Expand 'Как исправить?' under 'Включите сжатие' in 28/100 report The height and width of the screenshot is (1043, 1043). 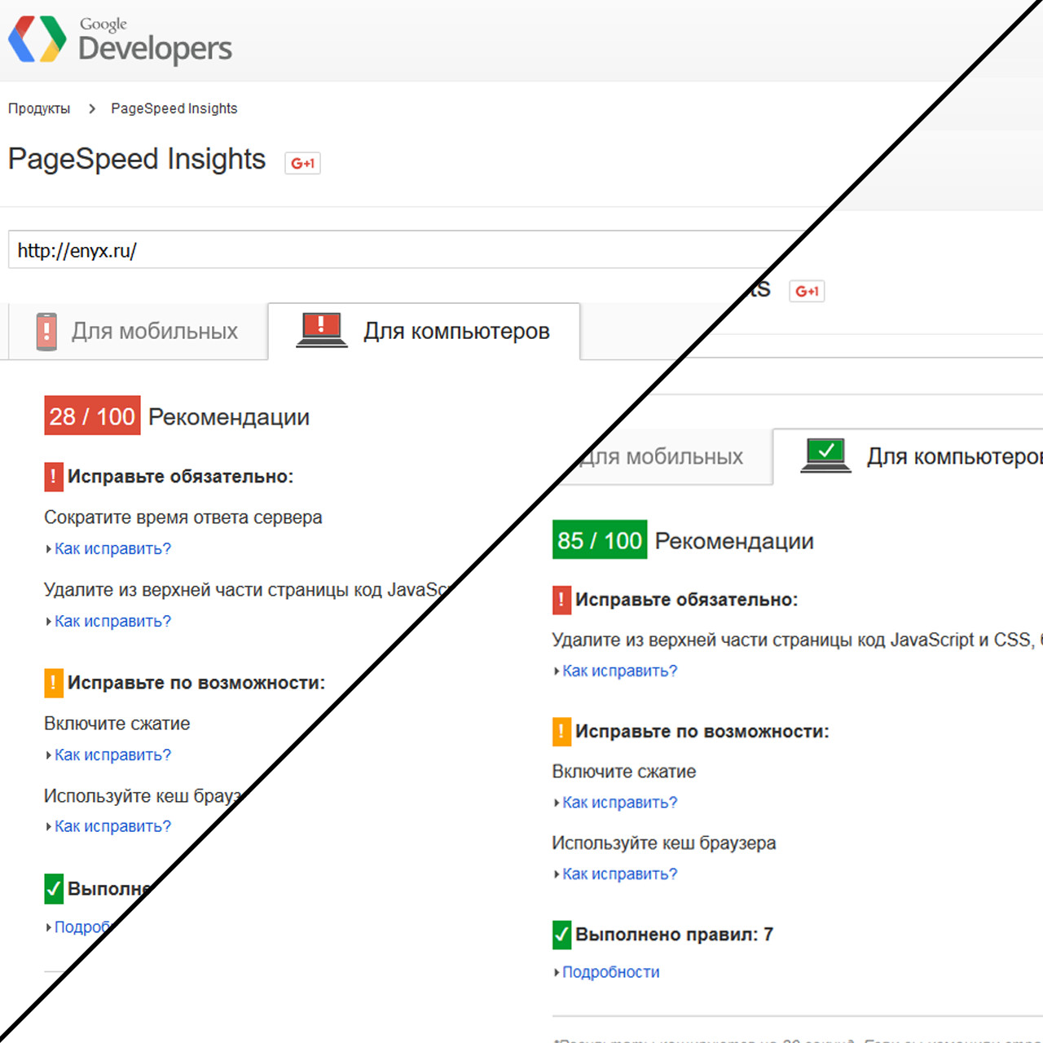[x=112, y=755]
